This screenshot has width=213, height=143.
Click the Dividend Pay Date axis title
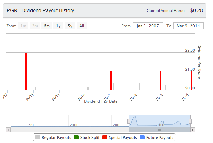tap(101, 101)
